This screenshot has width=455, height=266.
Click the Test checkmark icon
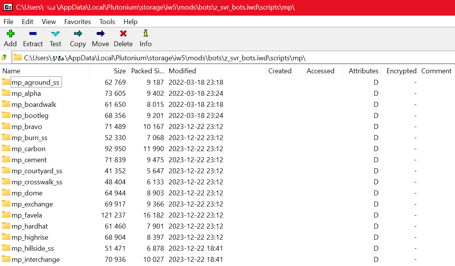(55, 34)
